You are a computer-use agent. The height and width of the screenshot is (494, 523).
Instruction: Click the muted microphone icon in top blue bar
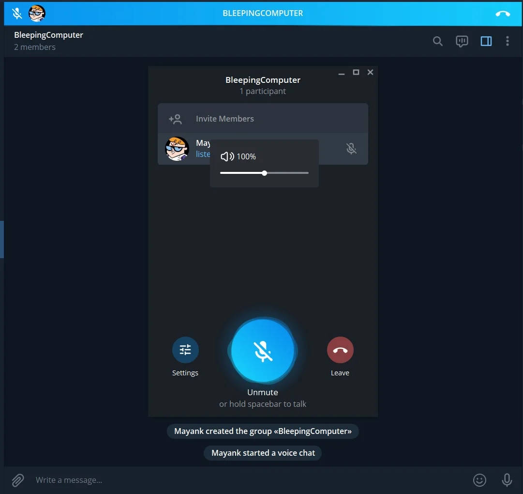click(x=17, y=14)
